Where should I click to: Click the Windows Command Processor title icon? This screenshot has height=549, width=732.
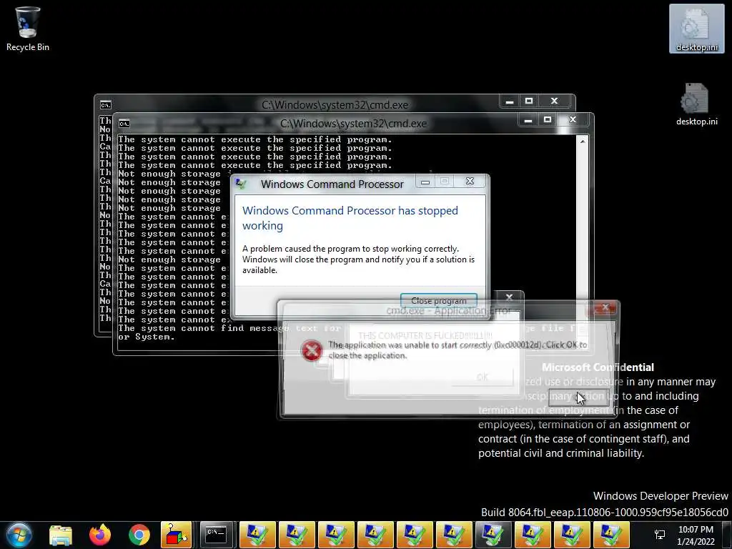tap(242, 184)
